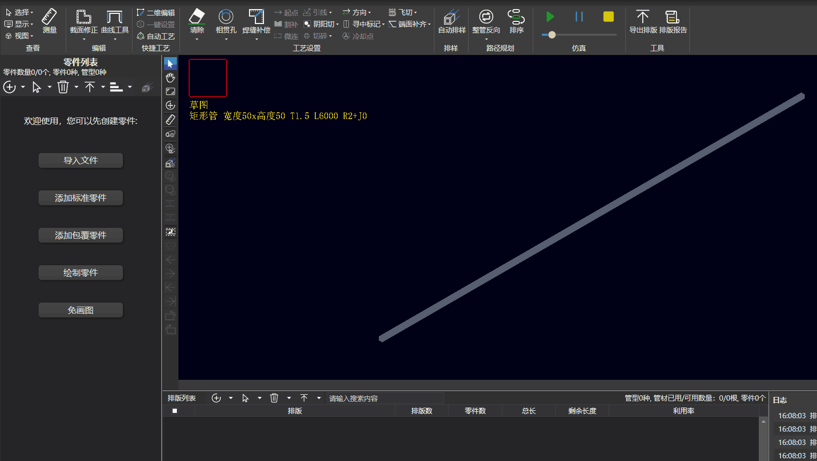Click the sort bars icon in 零件列表
This screenshot has height=461, width=817.
[116, 87]
